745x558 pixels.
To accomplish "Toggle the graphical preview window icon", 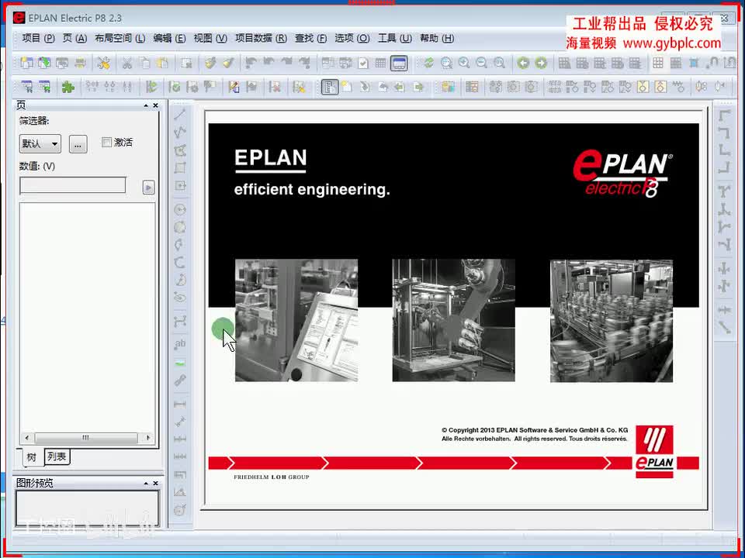I will tap(399, 63).
